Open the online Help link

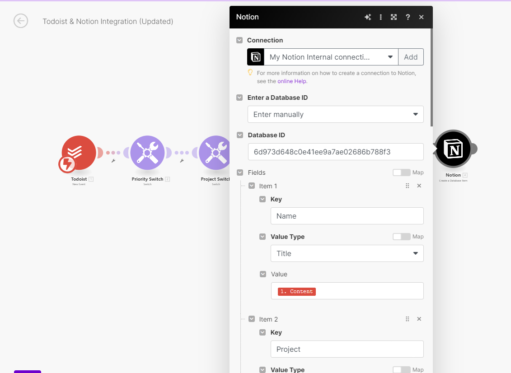coord(292,81)
